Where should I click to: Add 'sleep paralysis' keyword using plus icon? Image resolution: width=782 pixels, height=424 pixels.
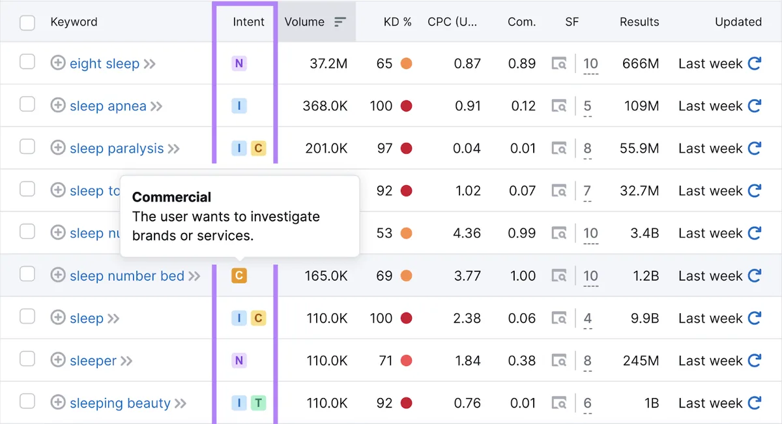(x=58, y=148)
